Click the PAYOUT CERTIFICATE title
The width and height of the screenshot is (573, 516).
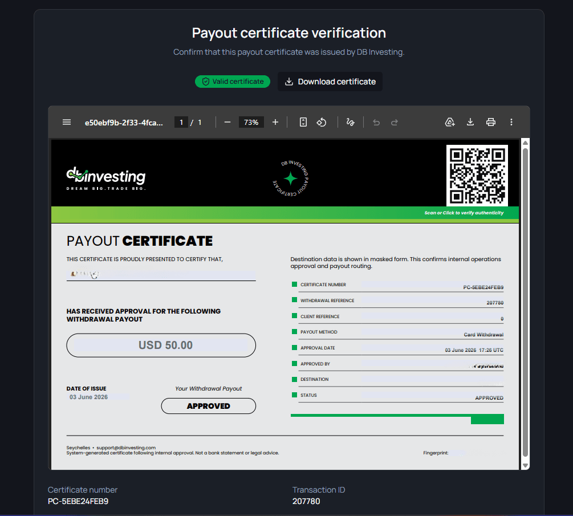139,241
